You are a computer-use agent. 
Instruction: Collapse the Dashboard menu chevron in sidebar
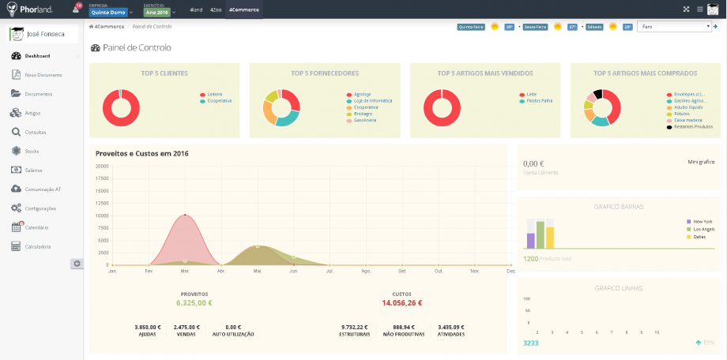pos(77,56)
